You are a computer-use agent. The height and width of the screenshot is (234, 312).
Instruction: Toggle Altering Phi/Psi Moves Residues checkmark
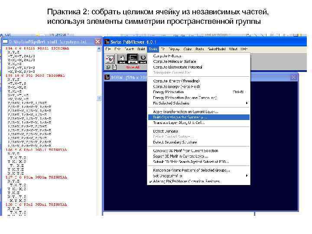pos(199,181)
